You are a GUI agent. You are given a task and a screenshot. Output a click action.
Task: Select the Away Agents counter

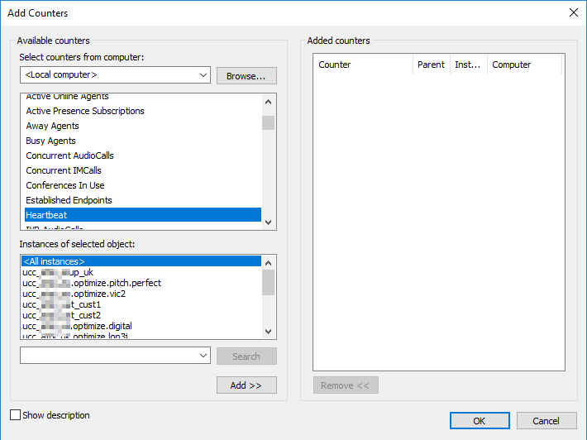[143, 126]
